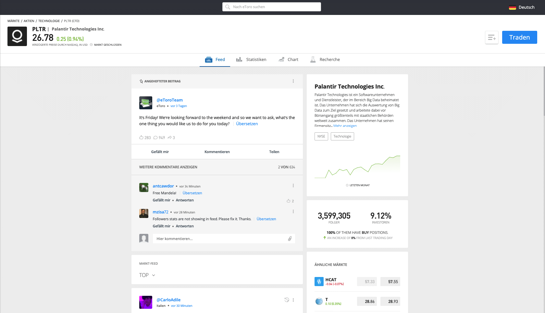Click the thumbs-up count 283

click(145, 138)
